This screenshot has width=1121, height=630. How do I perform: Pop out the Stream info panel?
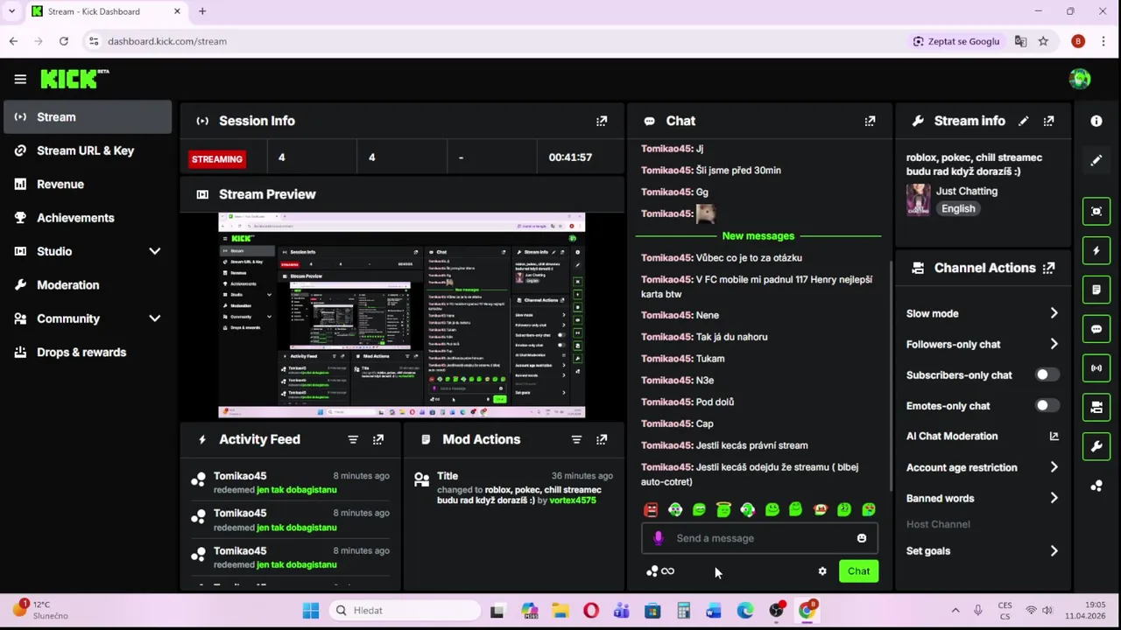(1048, 121)
